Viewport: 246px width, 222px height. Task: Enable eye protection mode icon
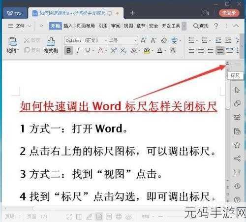128,217
